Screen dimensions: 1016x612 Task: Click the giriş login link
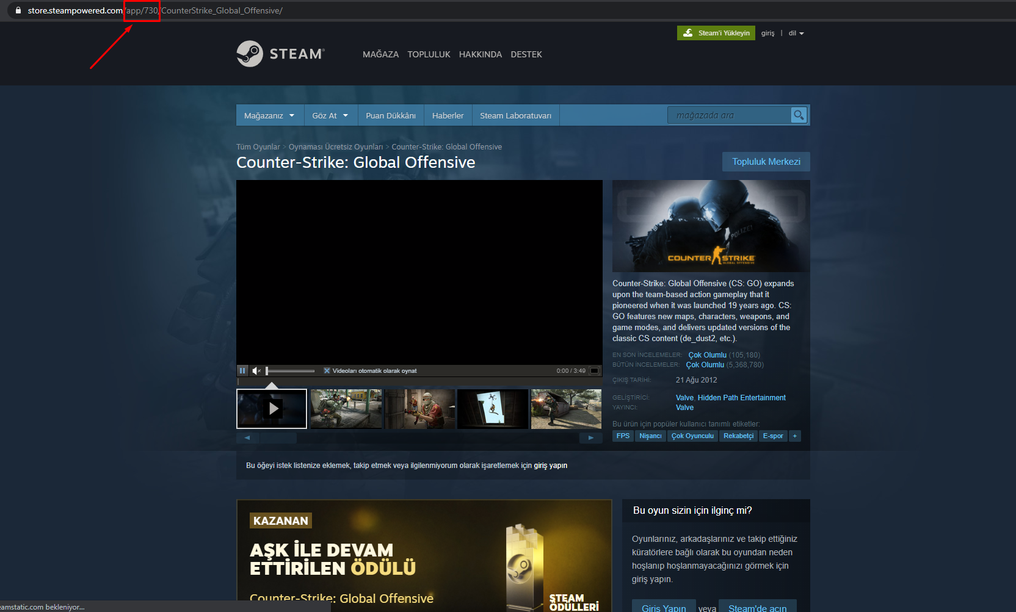[767, 33]
